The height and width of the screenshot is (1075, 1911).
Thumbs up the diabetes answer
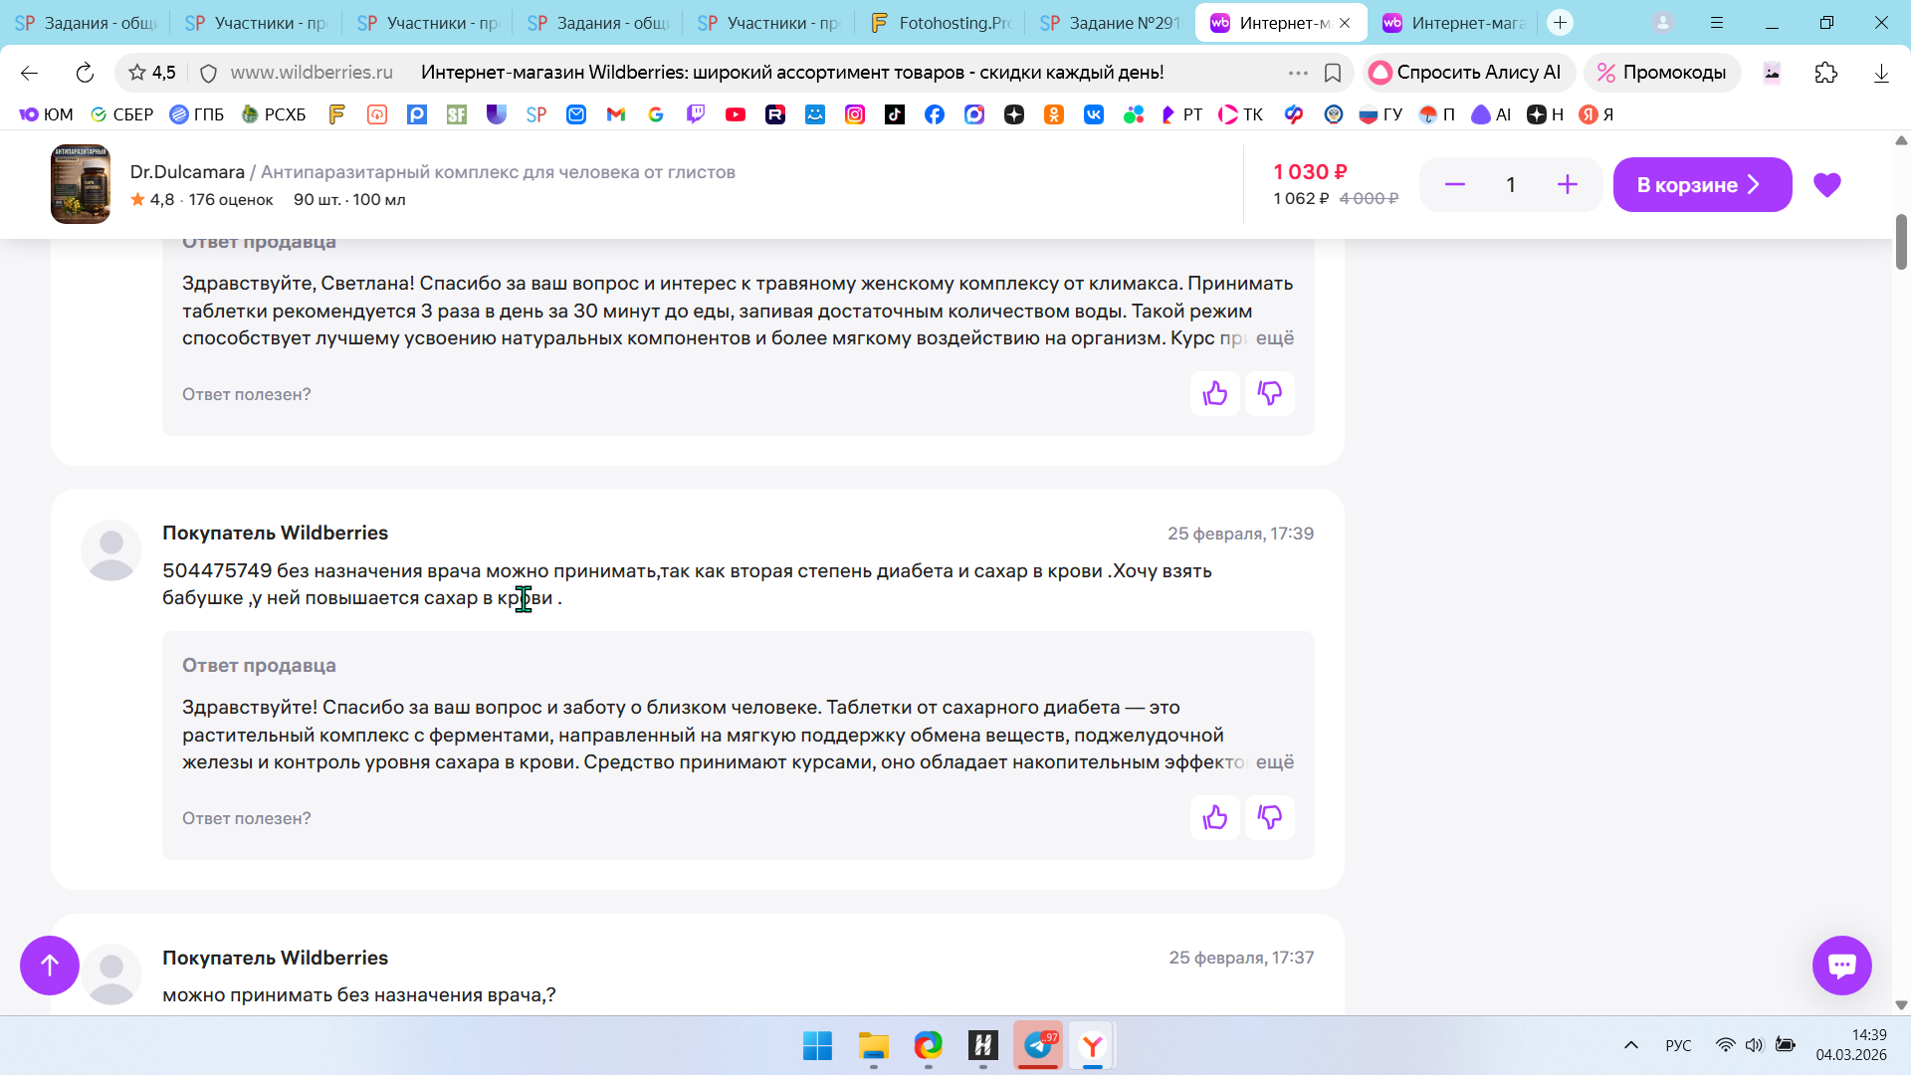[x=1214, y=818]
